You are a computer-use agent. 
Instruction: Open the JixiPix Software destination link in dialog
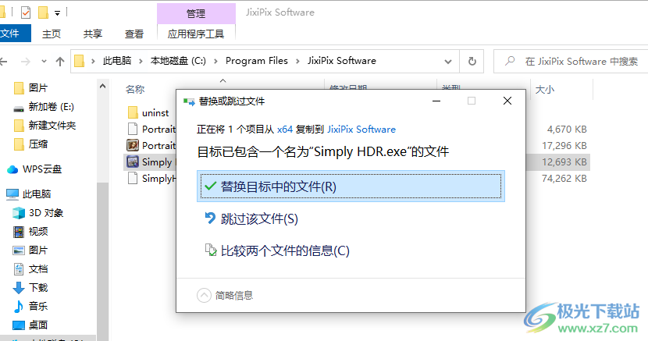tap(361, 130)
